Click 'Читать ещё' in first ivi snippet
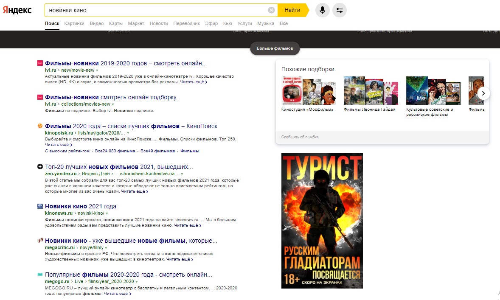500x300 pixels. (194, 82)
